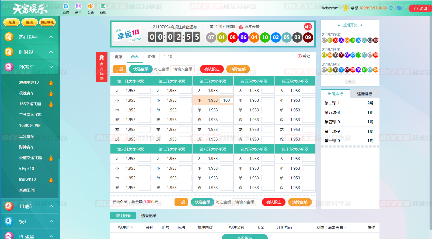
Task: Hide the balance with eye icon
Action: pos(399,8)
